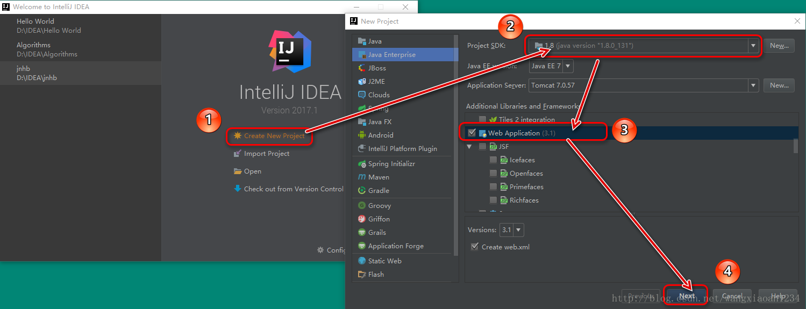Viewport: 806px width, 309px height.
Task: Pick the Java FX project type
Action: click(x=405, y=122)
